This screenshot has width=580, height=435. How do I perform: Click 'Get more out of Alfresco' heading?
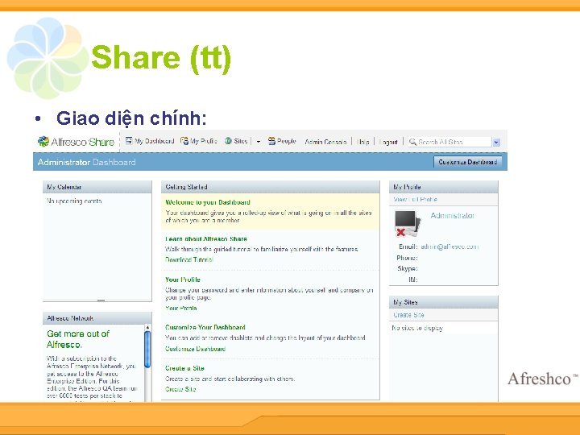(78, 339)
